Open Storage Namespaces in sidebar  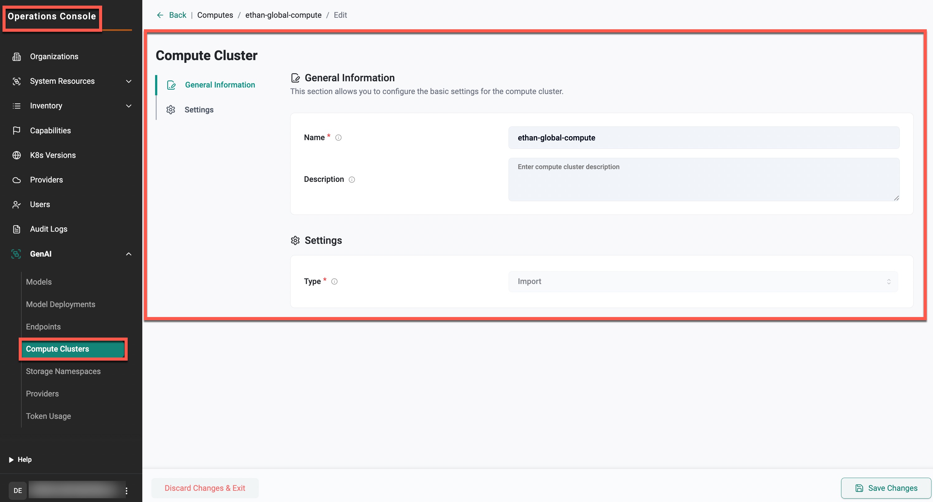coord(63,371)
